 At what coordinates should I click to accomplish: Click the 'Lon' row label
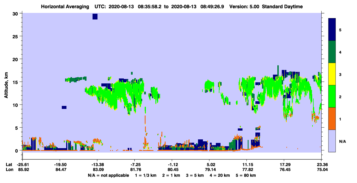tap(9, 170)
